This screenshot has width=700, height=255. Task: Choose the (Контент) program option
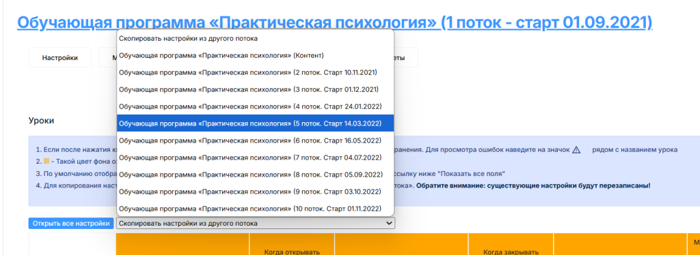(256, 56)
